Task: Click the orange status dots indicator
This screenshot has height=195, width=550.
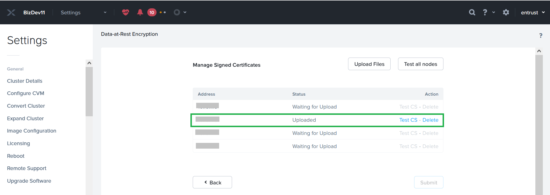Action: pyautogui.click(x=163, y=12)
